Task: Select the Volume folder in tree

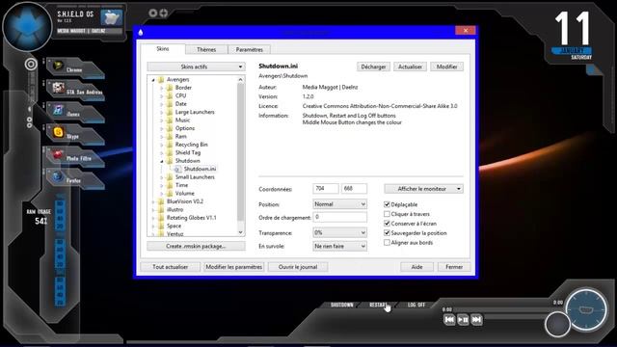Action: [184, 193]
